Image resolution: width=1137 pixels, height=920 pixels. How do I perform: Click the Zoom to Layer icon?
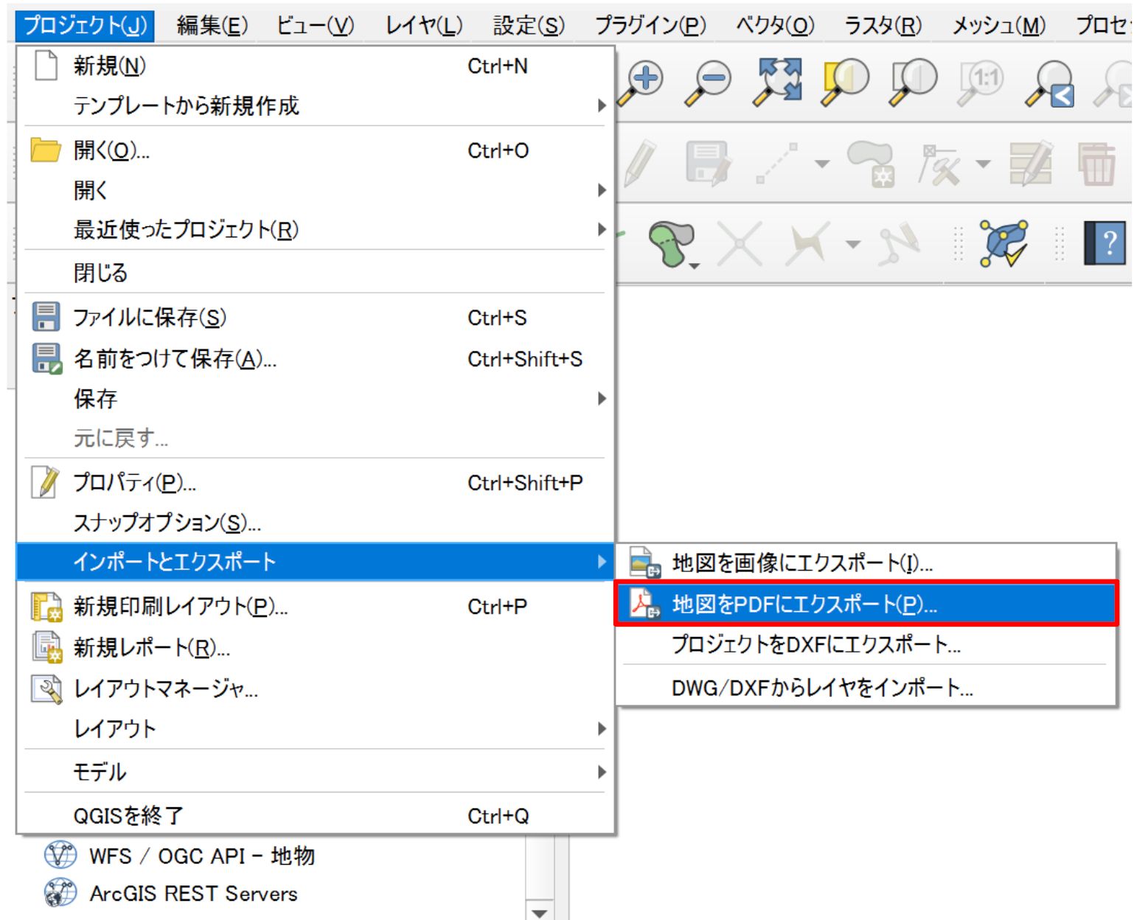(x=914, y=81)
